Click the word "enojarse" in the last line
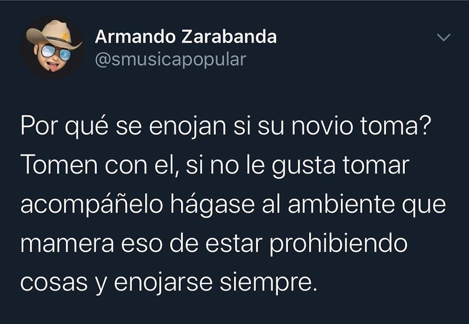Image resolution: width=469 pixels, height=324 pixels. [x=163, y=283]
